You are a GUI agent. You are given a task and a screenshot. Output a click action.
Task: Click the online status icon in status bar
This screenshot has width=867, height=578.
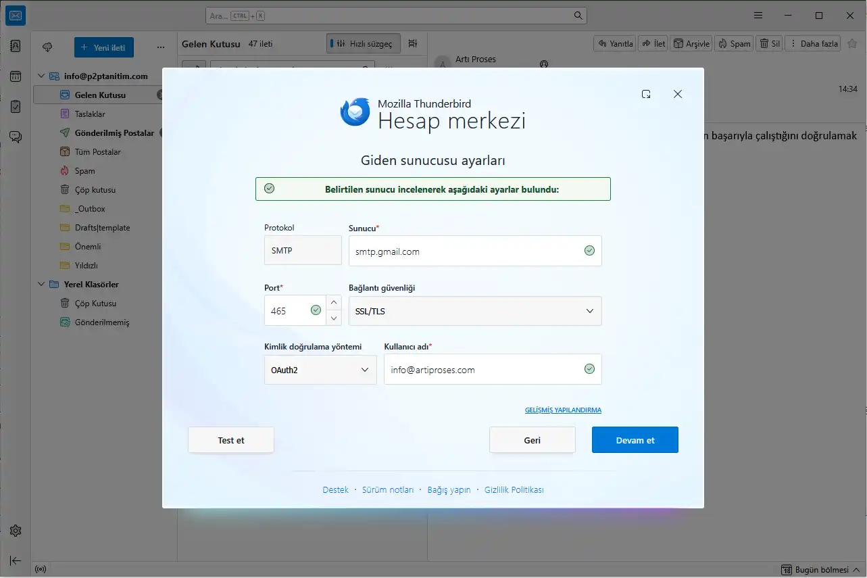coord(41,569)
